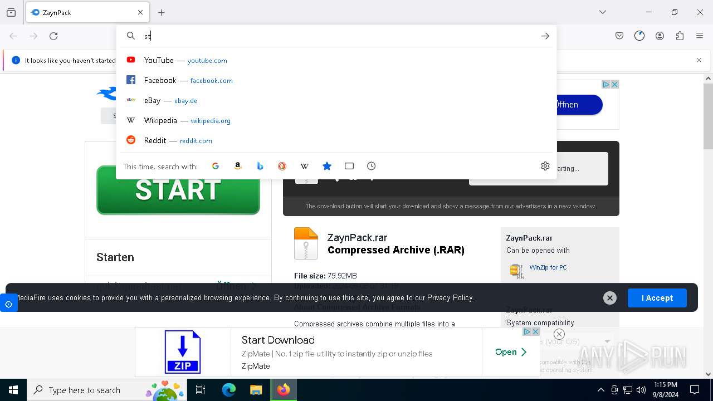Viewport: 713px width, 401px height.
Task: Select the eBay ebay.de suggestion
Action: pos(336,100)
